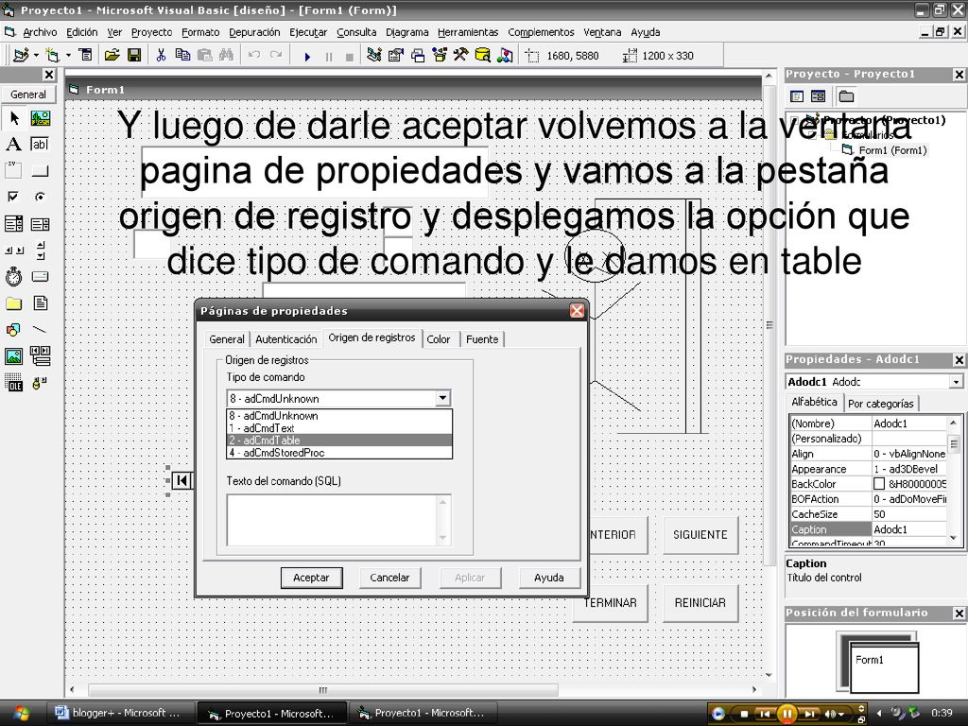Choose 2 - adCmdTable from the list
The height and width of the screenshot is (726, 968).
(339, 441)
